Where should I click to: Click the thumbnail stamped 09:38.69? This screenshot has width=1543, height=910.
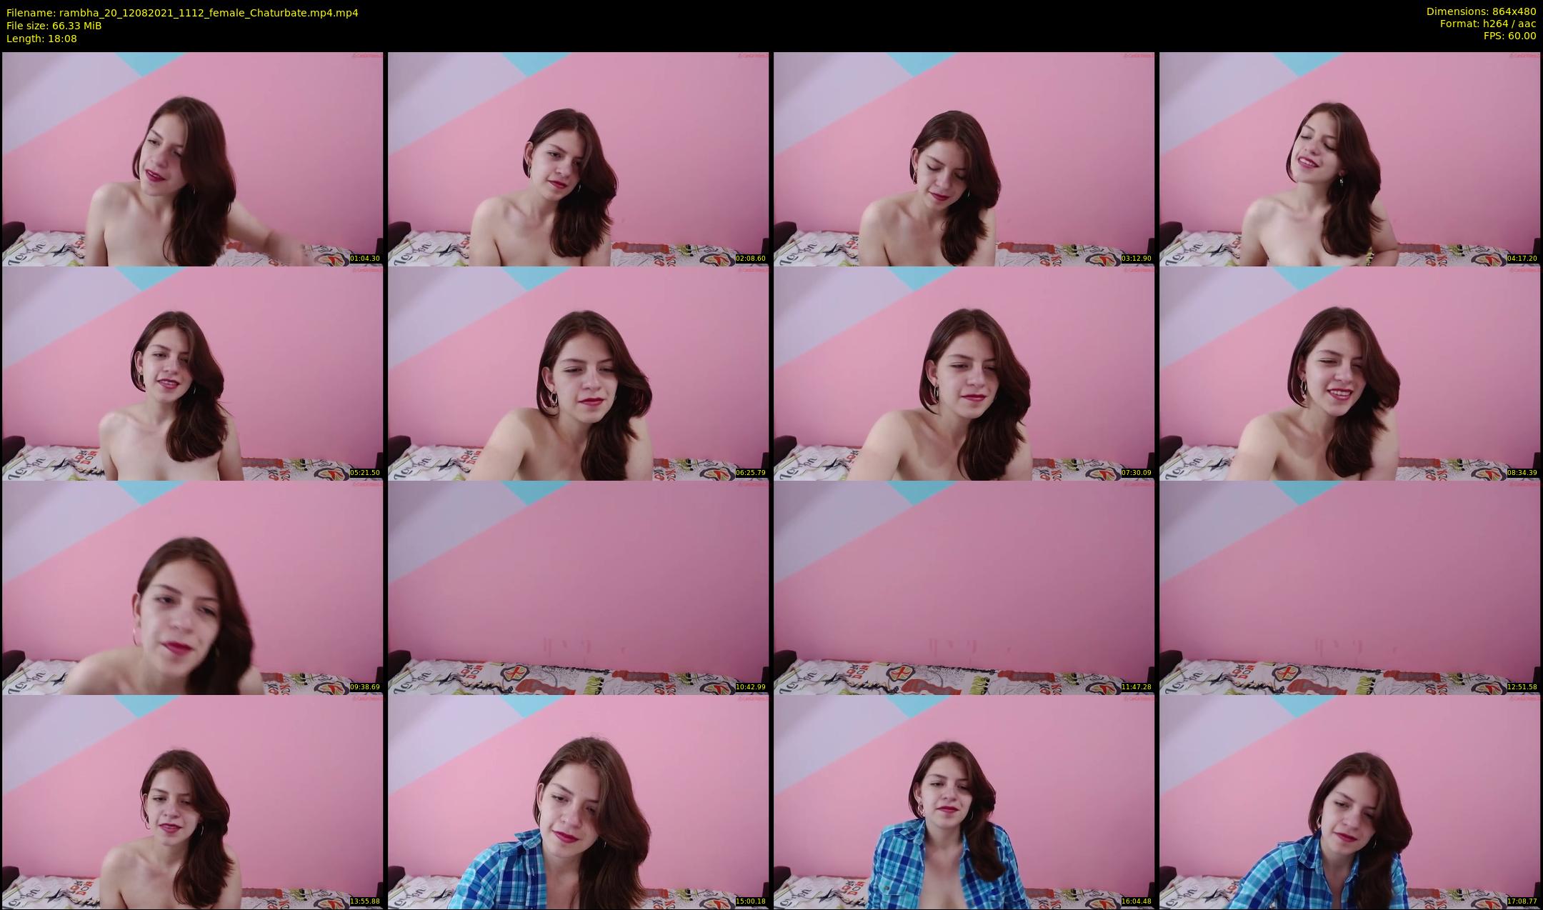point(193,587)
